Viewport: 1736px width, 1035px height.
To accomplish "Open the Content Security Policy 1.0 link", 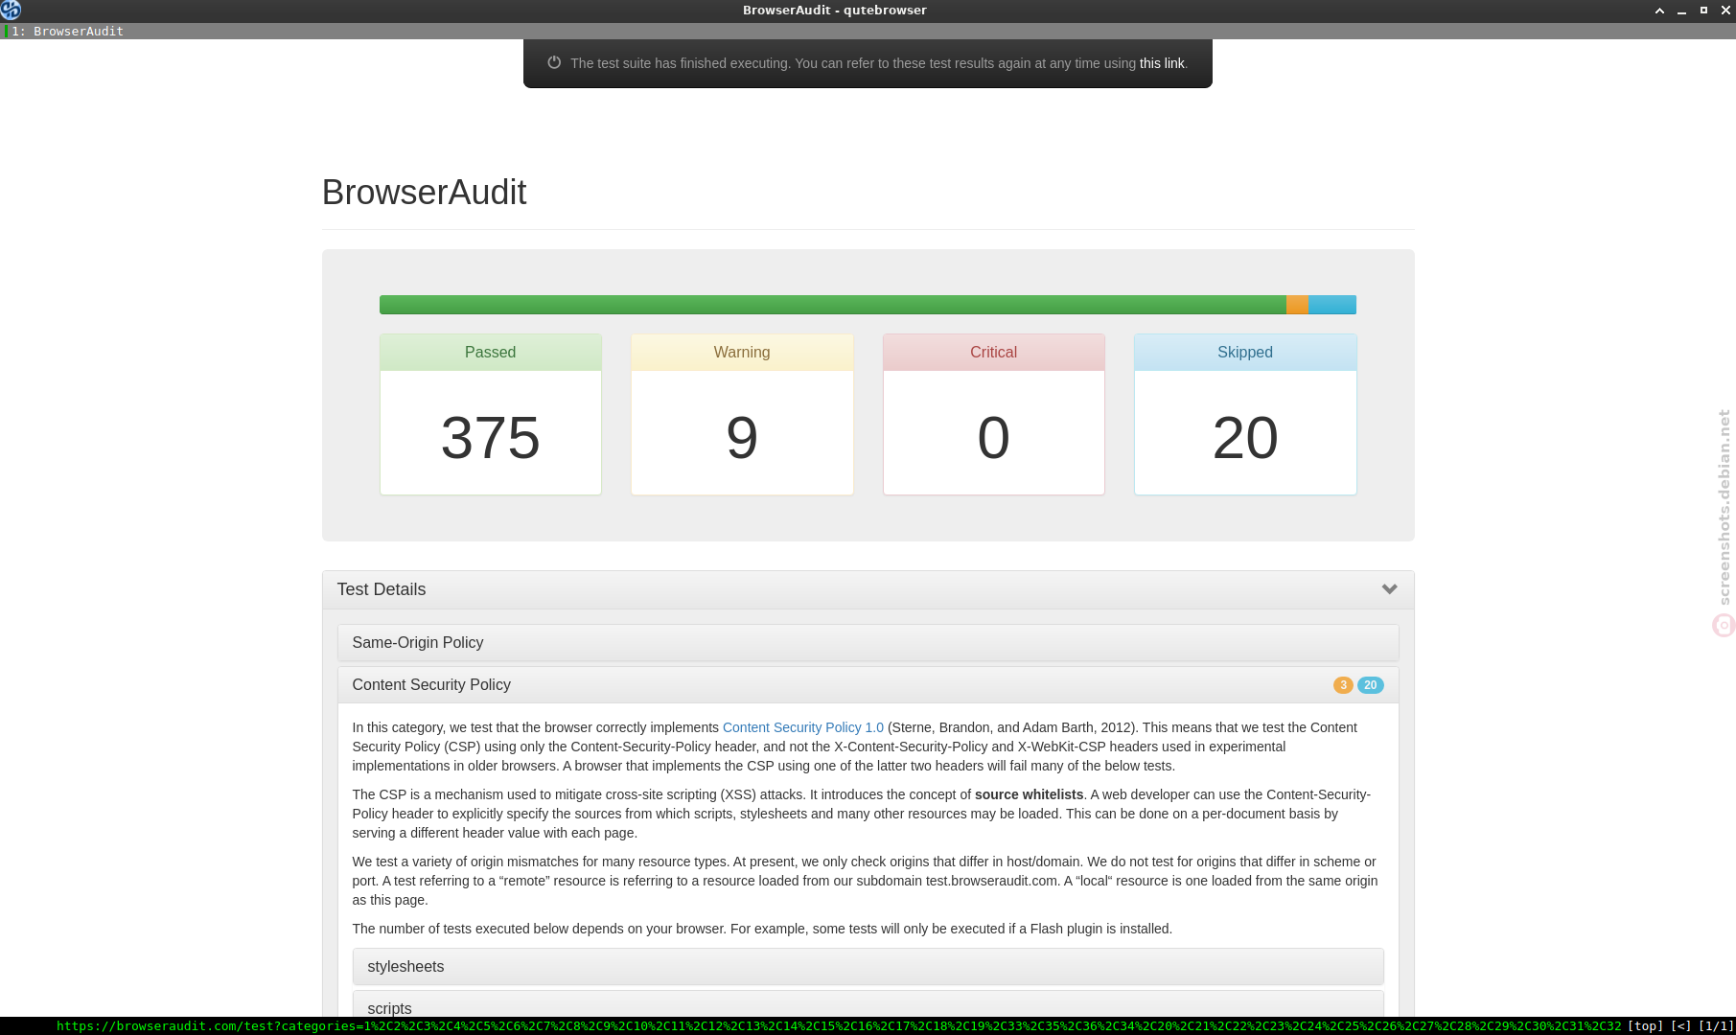I will [803, 727].
